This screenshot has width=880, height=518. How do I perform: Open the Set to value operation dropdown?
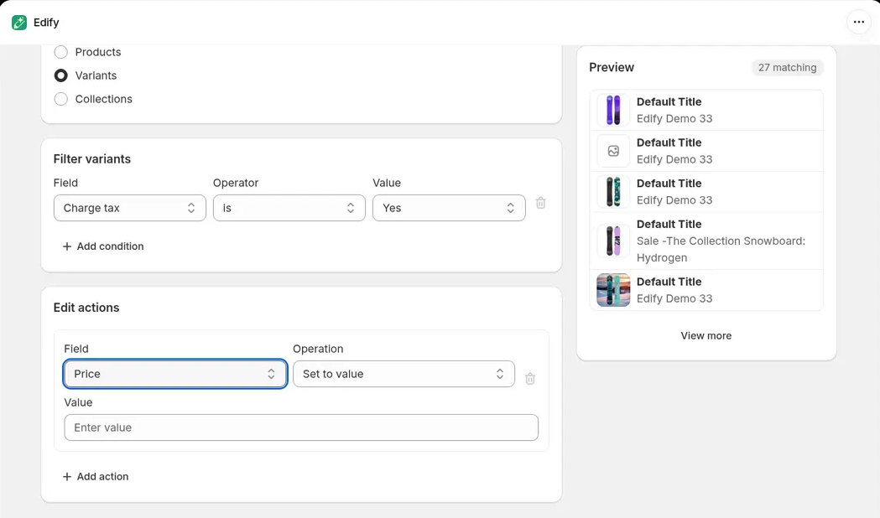(404, 374)
